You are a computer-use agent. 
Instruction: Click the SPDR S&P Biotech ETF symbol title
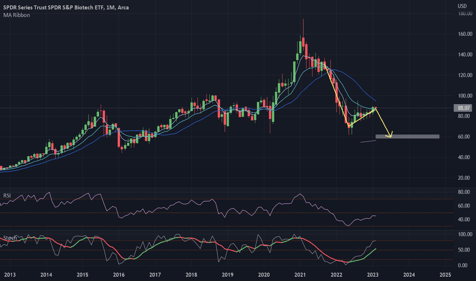(x=66, y=7)
